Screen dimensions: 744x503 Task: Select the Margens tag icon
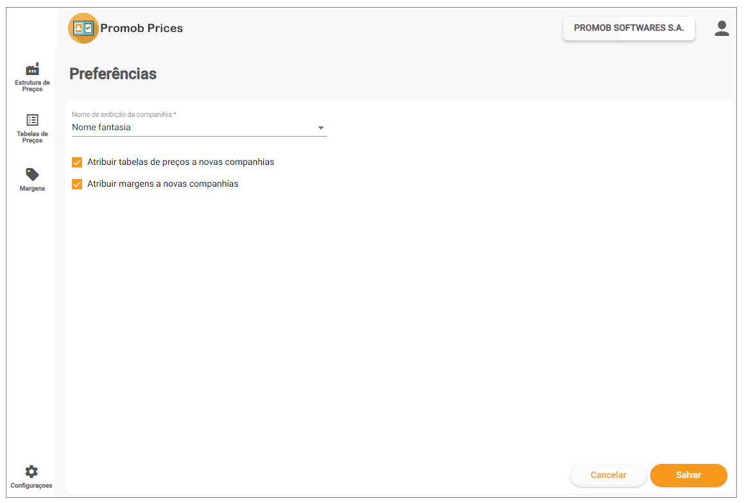[32, 175]
